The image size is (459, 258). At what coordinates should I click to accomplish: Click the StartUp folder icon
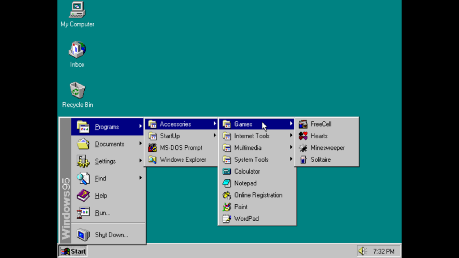click(x=152, y=136)
